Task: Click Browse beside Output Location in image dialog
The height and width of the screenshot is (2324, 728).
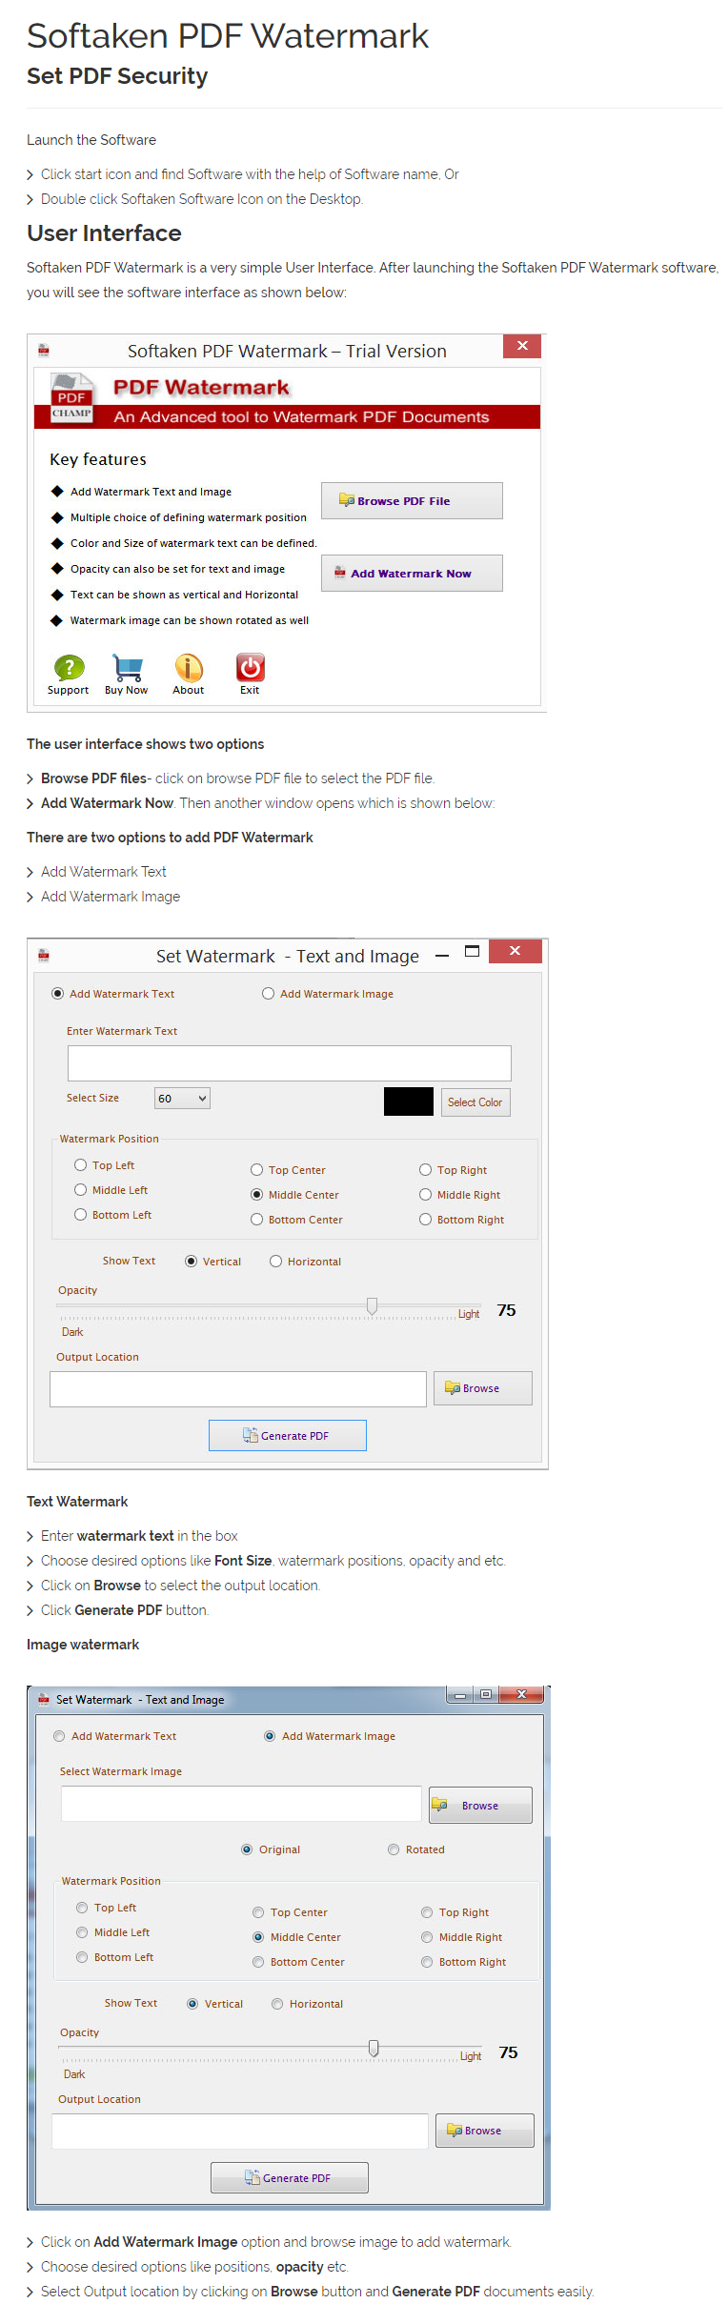Action: click(485, 2131)
